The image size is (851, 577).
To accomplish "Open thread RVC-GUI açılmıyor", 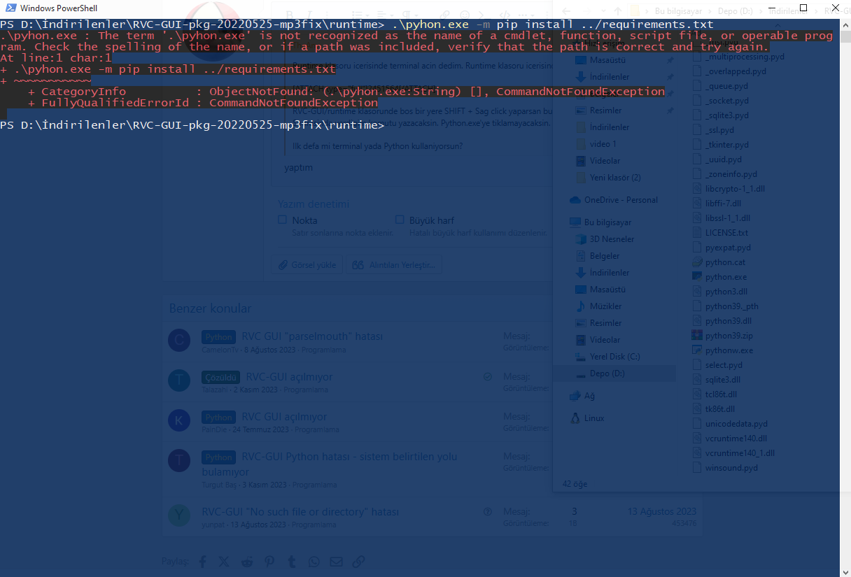I will [289, 376].
